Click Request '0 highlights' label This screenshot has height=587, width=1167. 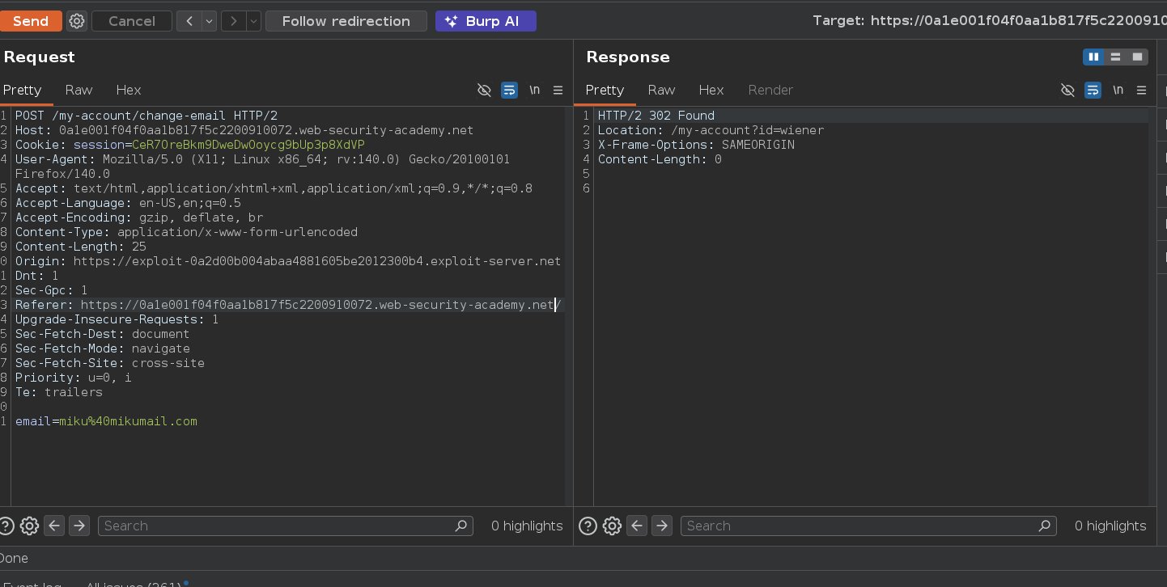(527, 526)
